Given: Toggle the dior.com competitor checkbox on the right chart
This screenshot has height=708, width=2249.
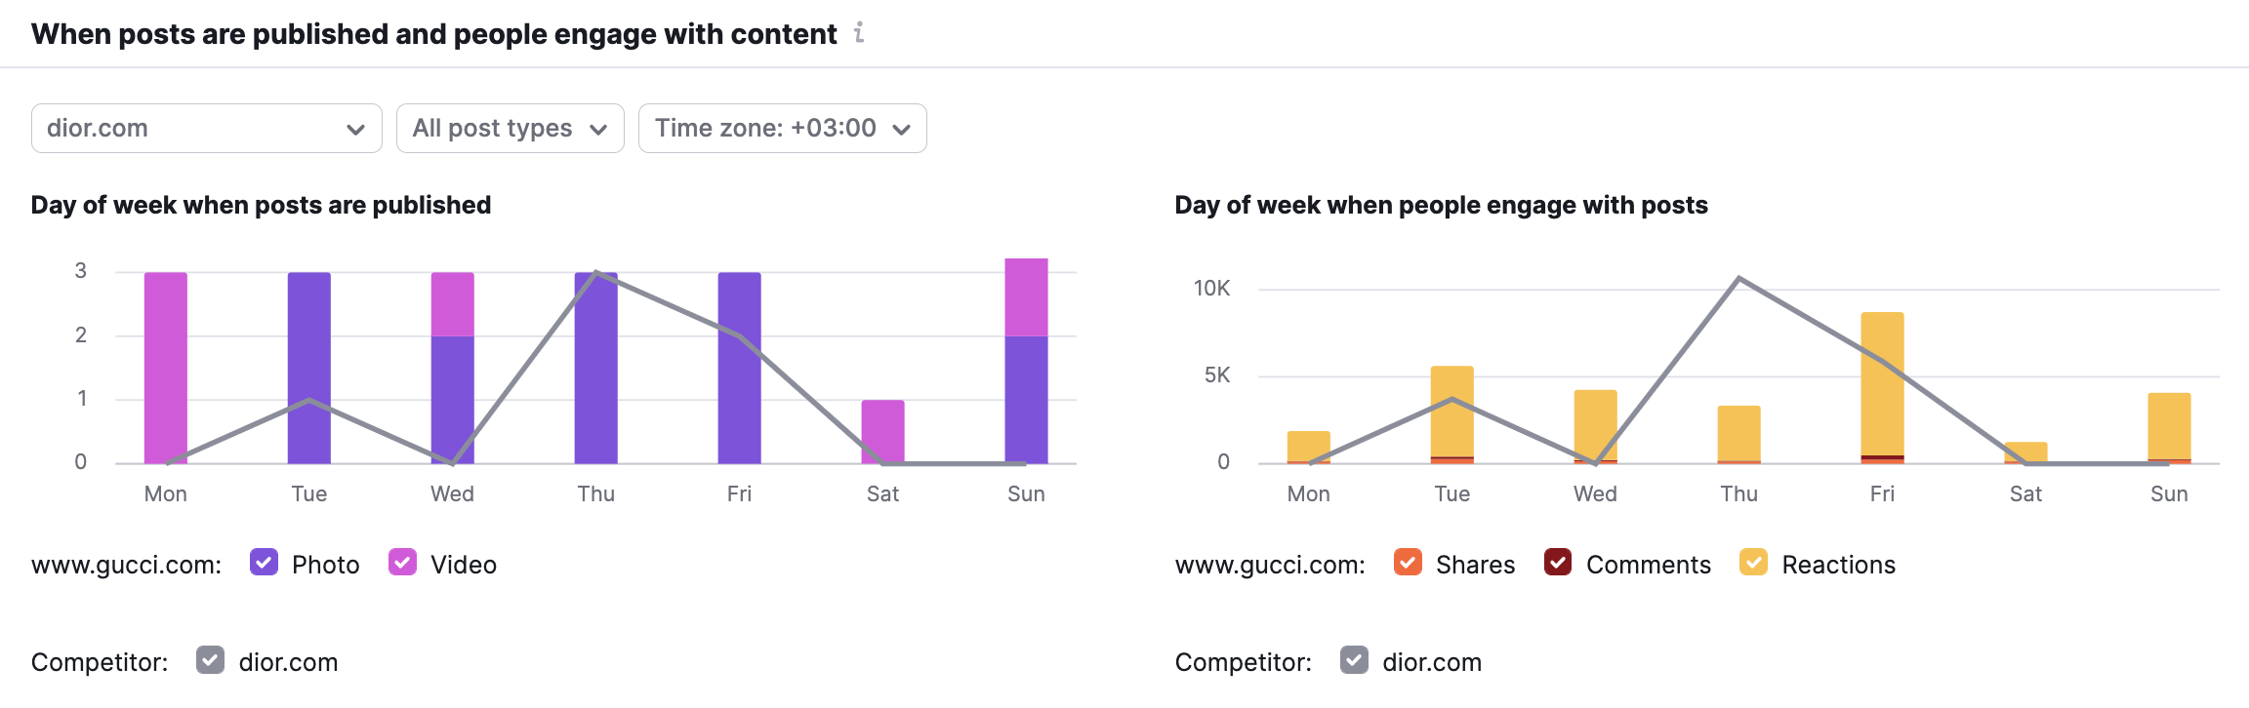Looking at the screenshot, I should tap(1355, 662).
